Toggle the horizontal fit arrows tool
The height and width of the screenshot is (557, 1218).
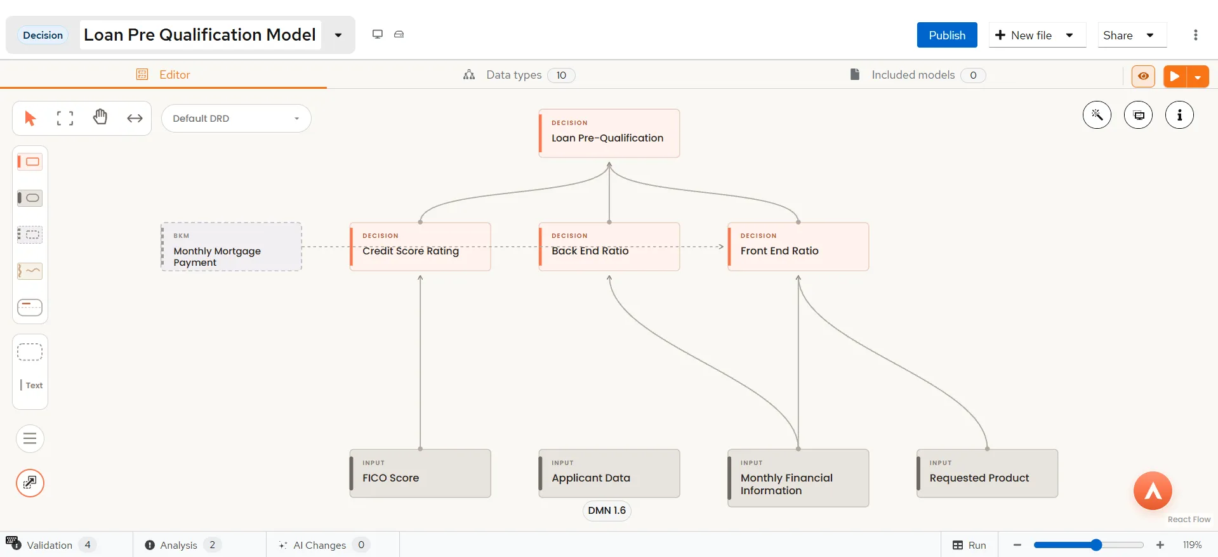[135, 118]
